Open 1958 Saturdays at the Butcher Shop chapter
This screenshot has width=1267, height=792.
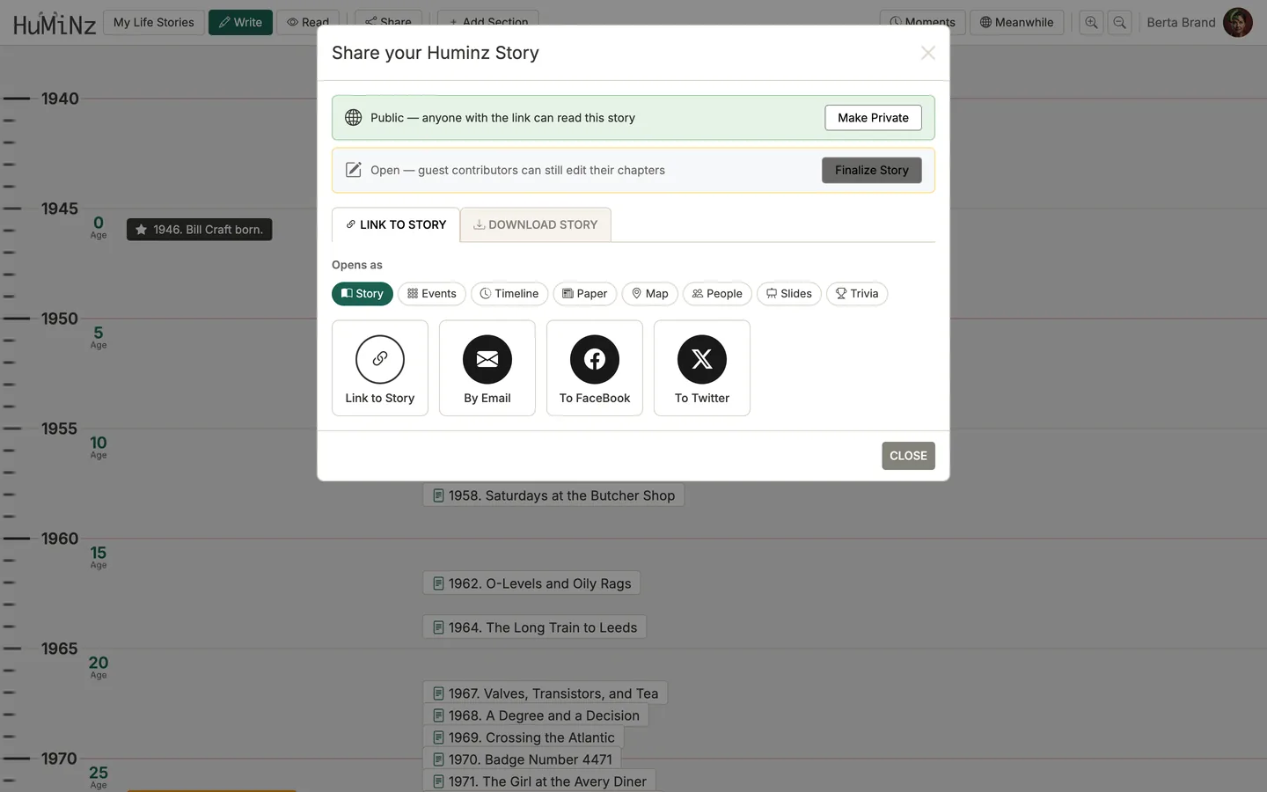tap(553, 495)
